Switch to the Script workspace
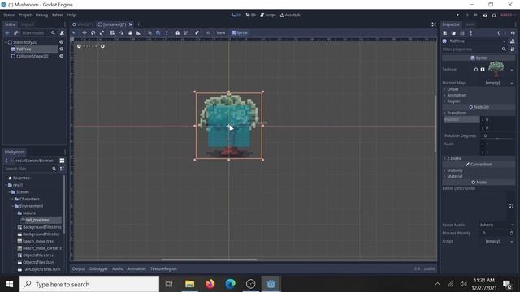The width and height of the screenshot is (520, 292). (268, 15)
